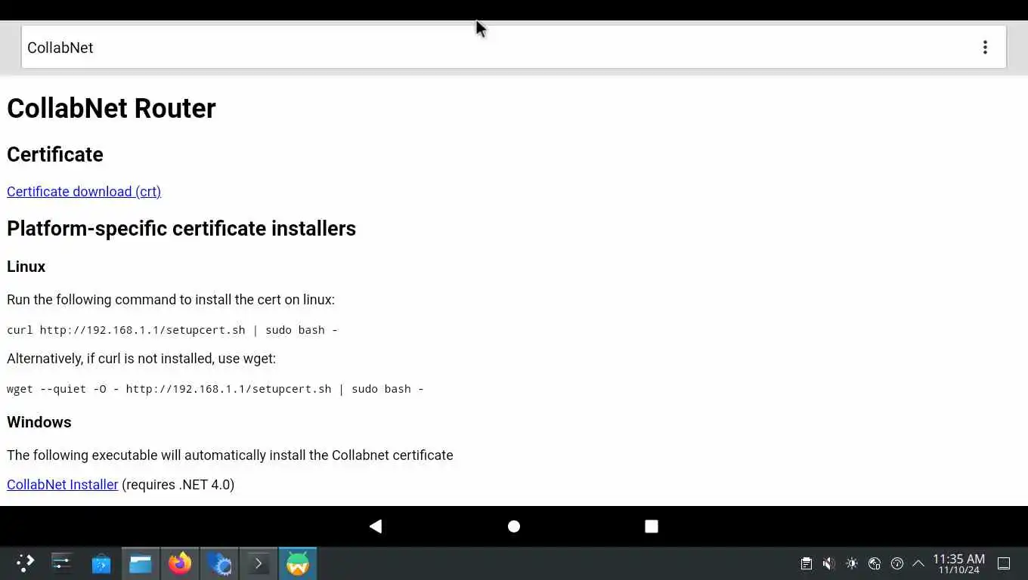Tap the Android recent apps square button
This screenshot has width=1028, height=580.
(x=651, y=526)
